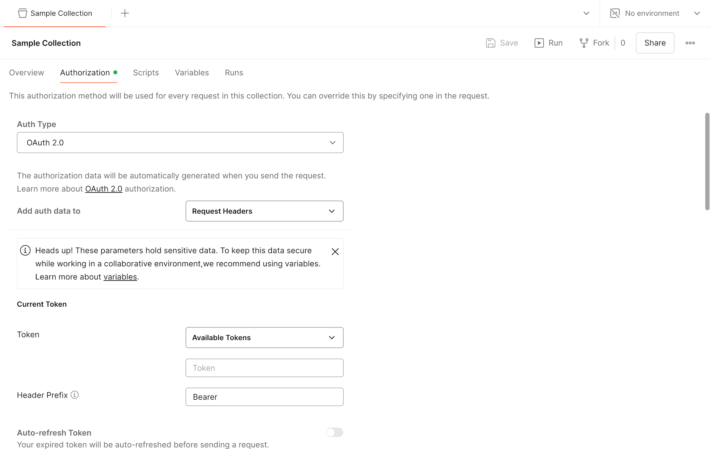Expand the Available Tokens dropdown
The image size is (710, 449).
264,337
